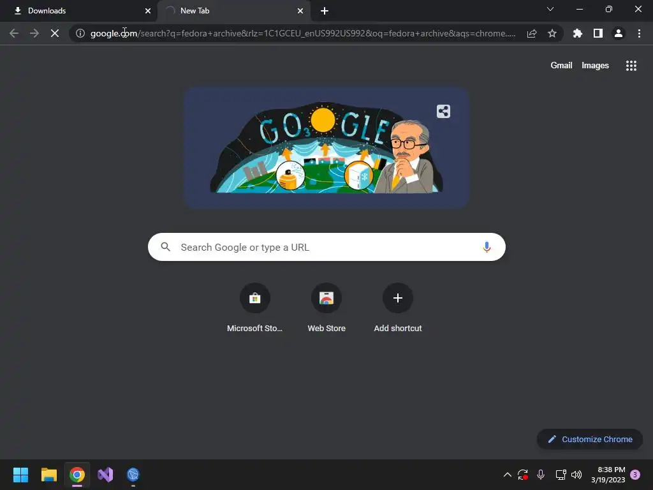The width and height of the screenshot is (653, 490).
Task: Stop loading the page
Action: 55,33
